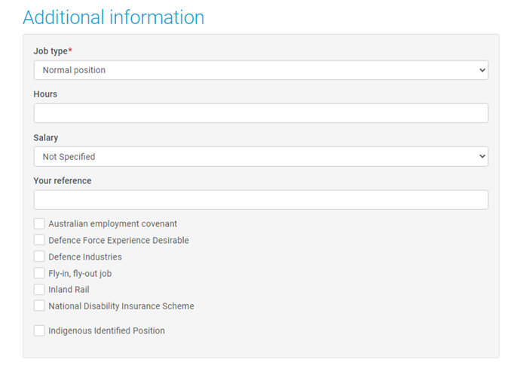This screenshot has width=523, height=378.
Task: Open the Job type dropdown
Action: pos(261,70)
